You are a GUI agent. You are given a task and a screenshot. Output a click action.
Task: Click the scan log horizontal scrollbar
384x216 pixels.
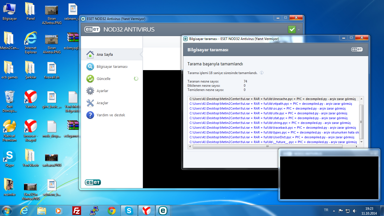(268, 146)
